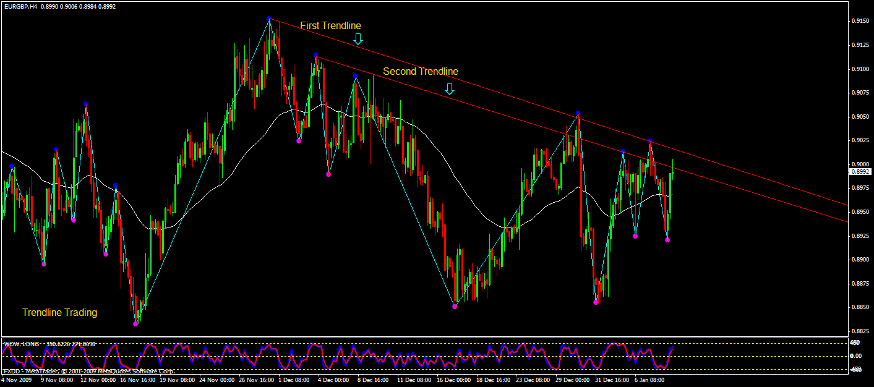Click the cyan arrow below First Trendline label

[358, 40]
